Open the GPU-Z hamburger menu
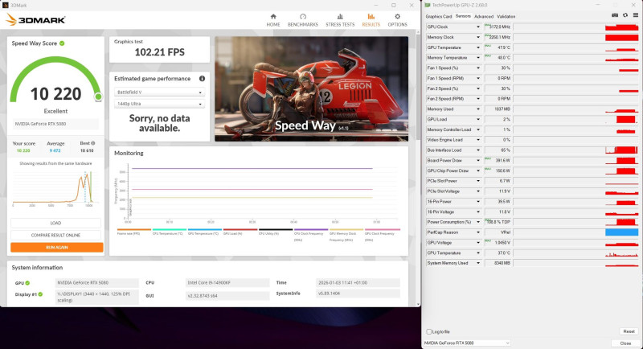643x349 pixels. click(635, 15)
